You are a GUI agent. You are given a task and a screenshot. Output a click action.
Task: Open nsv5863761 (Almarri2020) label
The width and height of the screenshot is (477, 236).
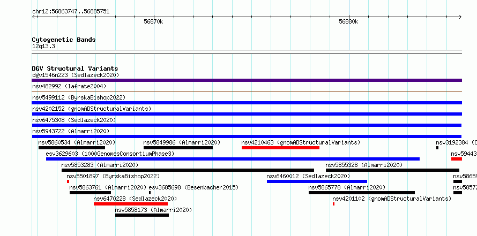tap(108, 187)
